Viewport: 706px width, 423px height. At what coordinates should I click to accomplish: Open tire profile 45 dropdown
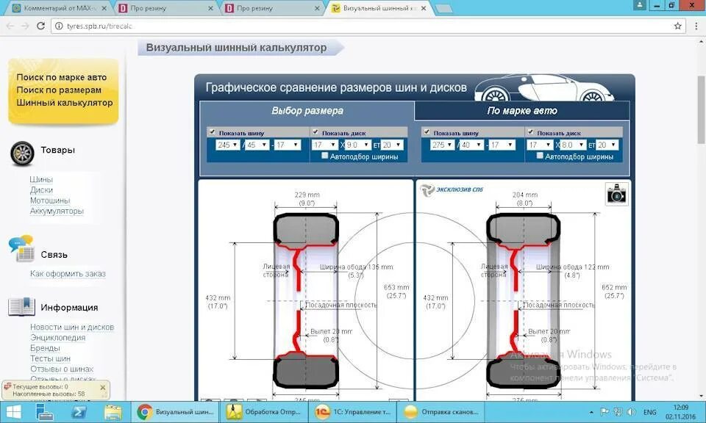coord(257,145)
